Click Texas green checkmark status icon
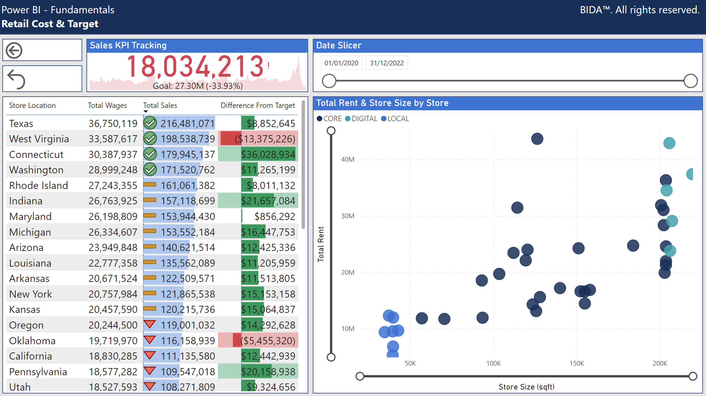This screenshot has width=706, height=396. pos(150,123)
